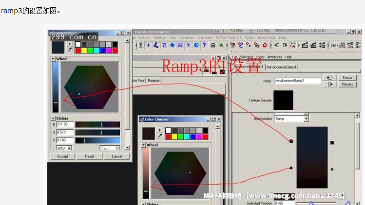This screenshot has width=365, height=205.
Task: Enable snap to grids icon
Action: pyautogui.click(x=232, y=45)
